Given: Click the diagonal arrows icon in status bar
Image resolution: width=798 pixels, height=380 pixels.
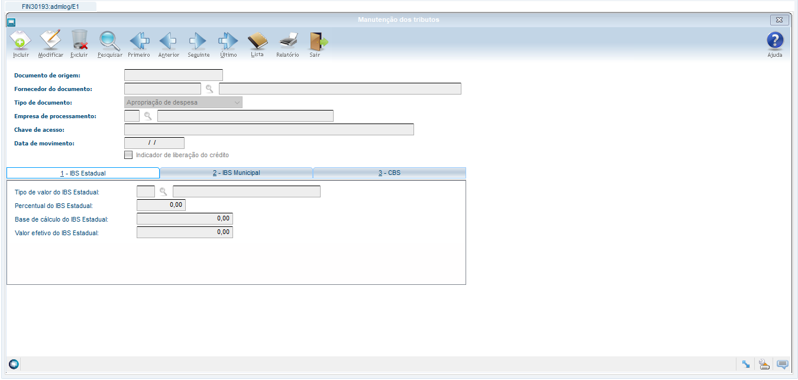Looking at the screenshot, I should 745,364.
